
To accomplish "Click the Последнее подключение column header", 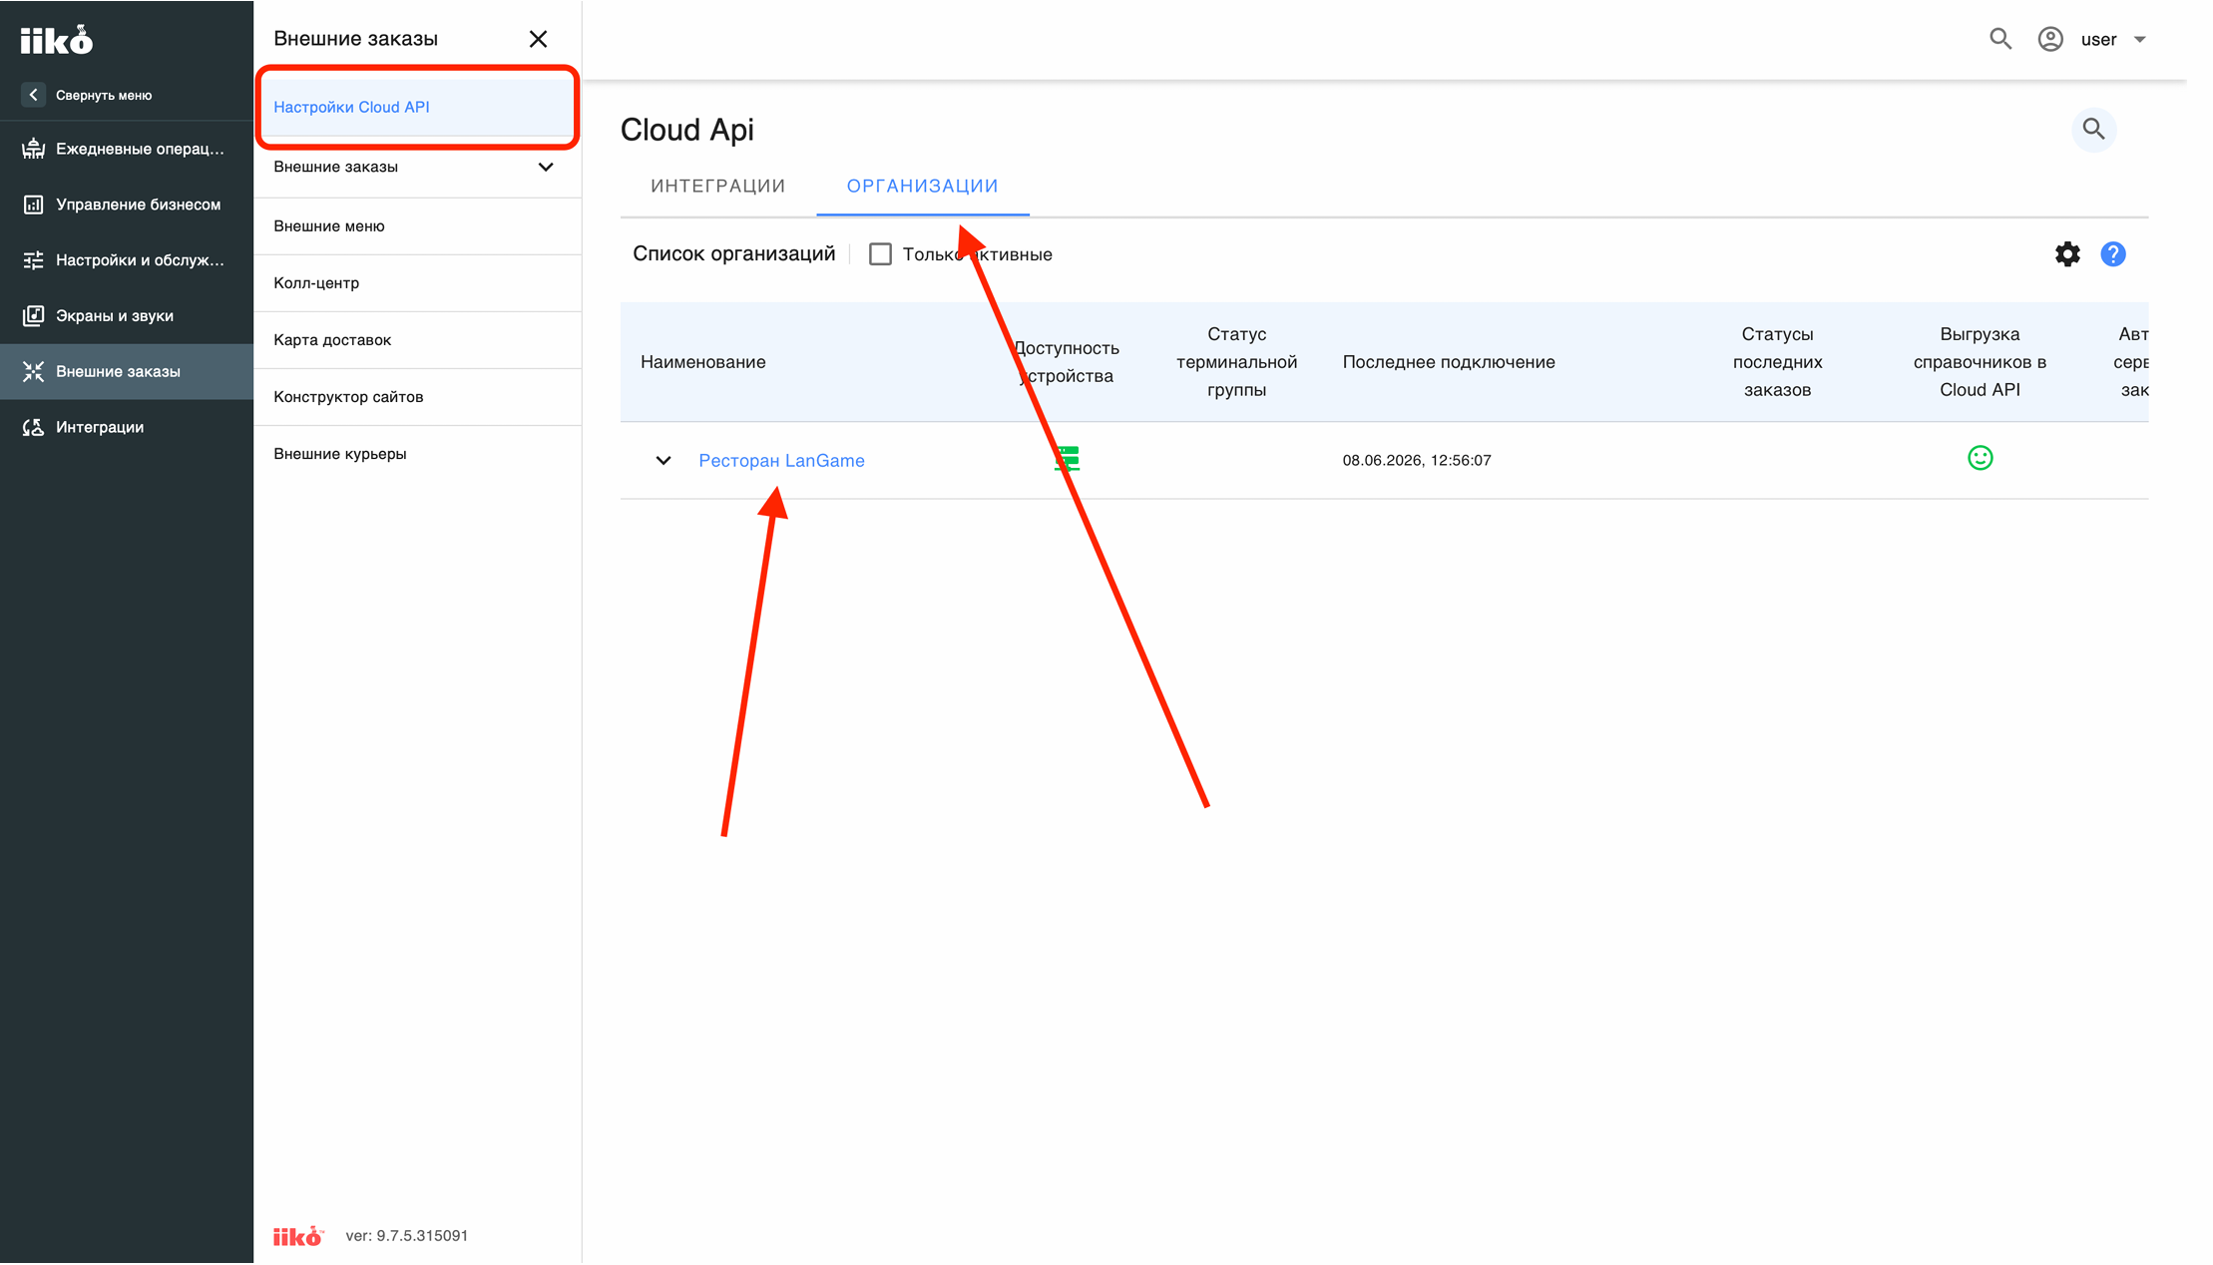I will tap(1448, 362).
